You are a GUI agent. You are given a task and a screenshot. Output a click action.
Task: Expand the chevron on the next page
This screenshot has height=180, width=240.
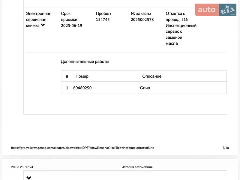(x=29, y=178)
